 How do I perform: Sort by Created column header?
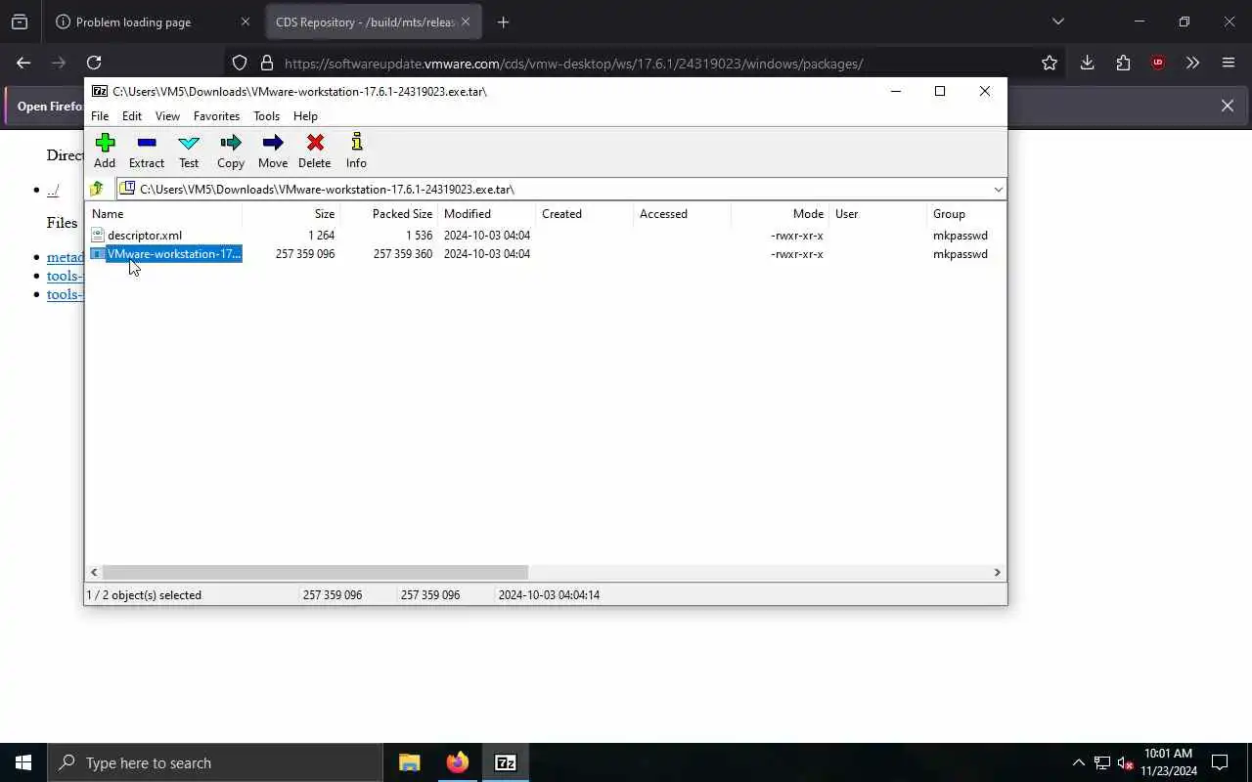(x=585, y=213)
